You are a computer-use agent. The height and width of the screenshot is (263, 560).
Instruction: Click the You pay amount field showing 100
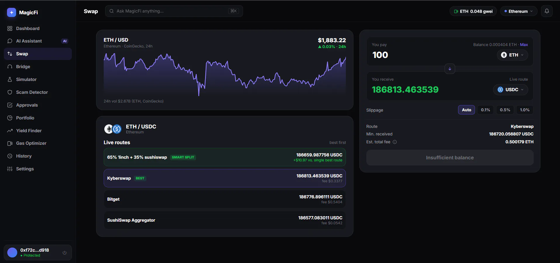tap(380, 55)
